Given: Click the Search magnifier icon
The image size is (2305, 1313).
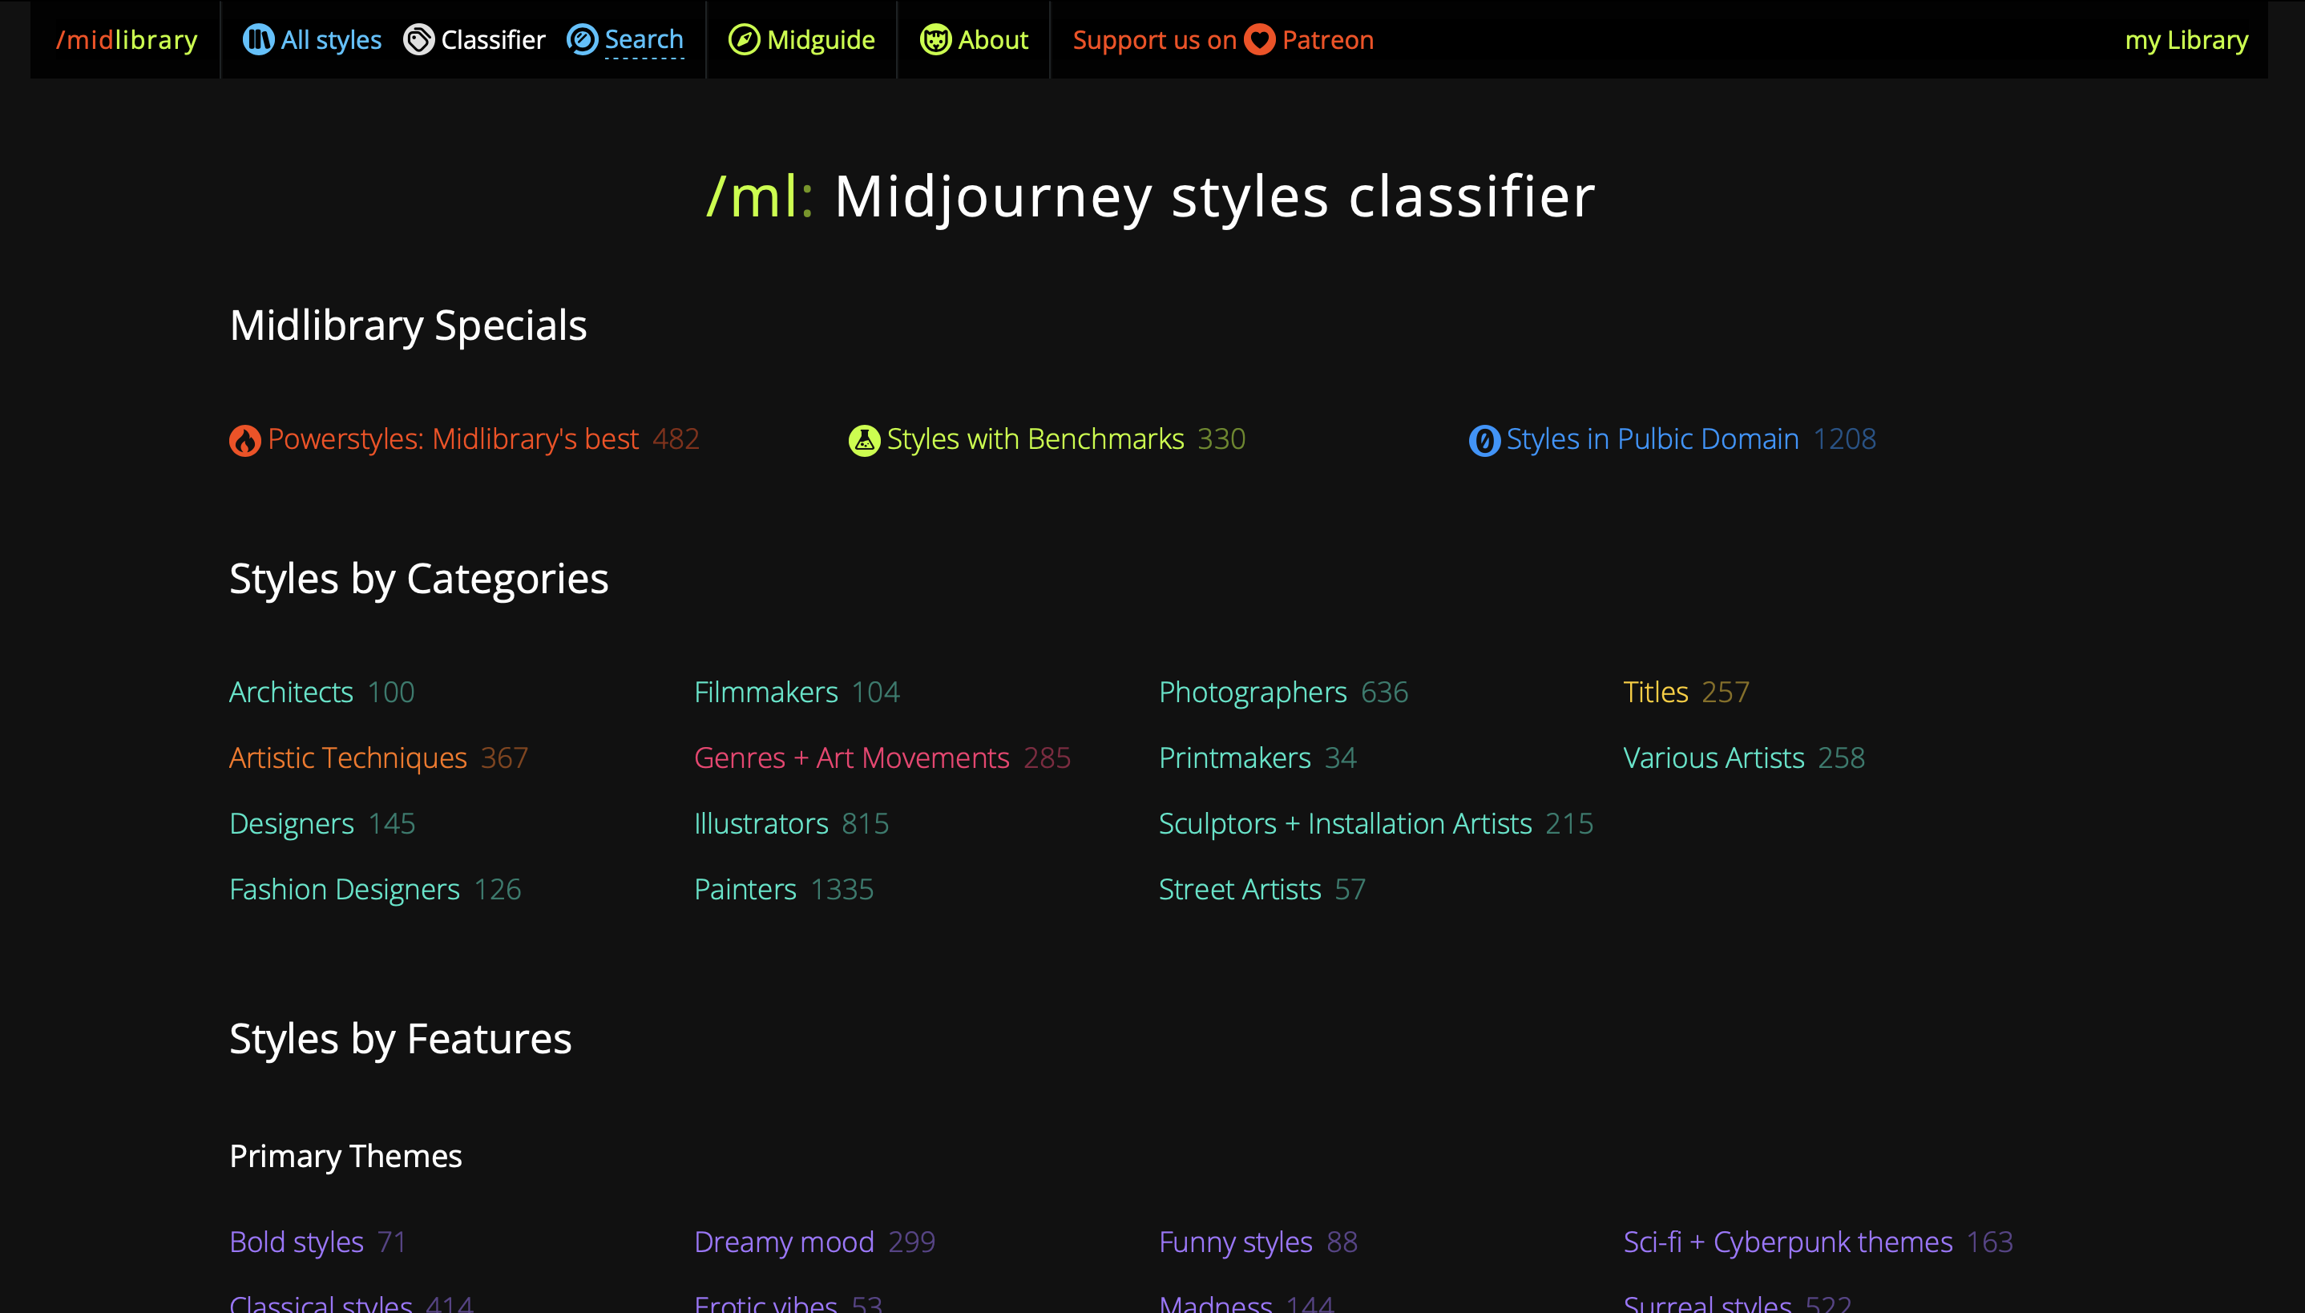Looking at the screenshot, I should tap(581, 40).
